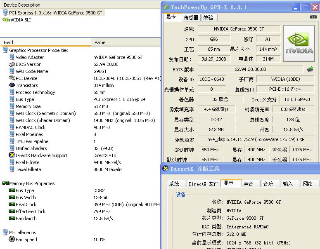This screenshot has width=320, height=249.
Task: Click the BIOS save chip icon in GPU-Z
Action: point(310,69)
